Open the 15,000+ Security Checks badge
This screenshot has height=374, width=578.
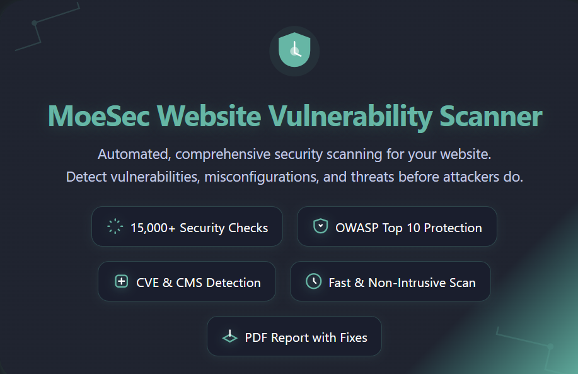coord(187,226)
